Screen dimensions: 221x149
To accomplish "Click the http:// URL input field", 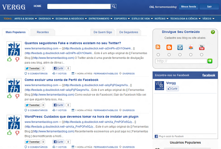I will point(180,61).
